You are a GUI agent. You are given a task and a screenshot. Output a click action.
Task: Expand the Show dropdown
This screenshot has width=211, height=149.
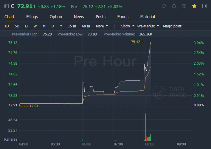(x=128, y=26)
